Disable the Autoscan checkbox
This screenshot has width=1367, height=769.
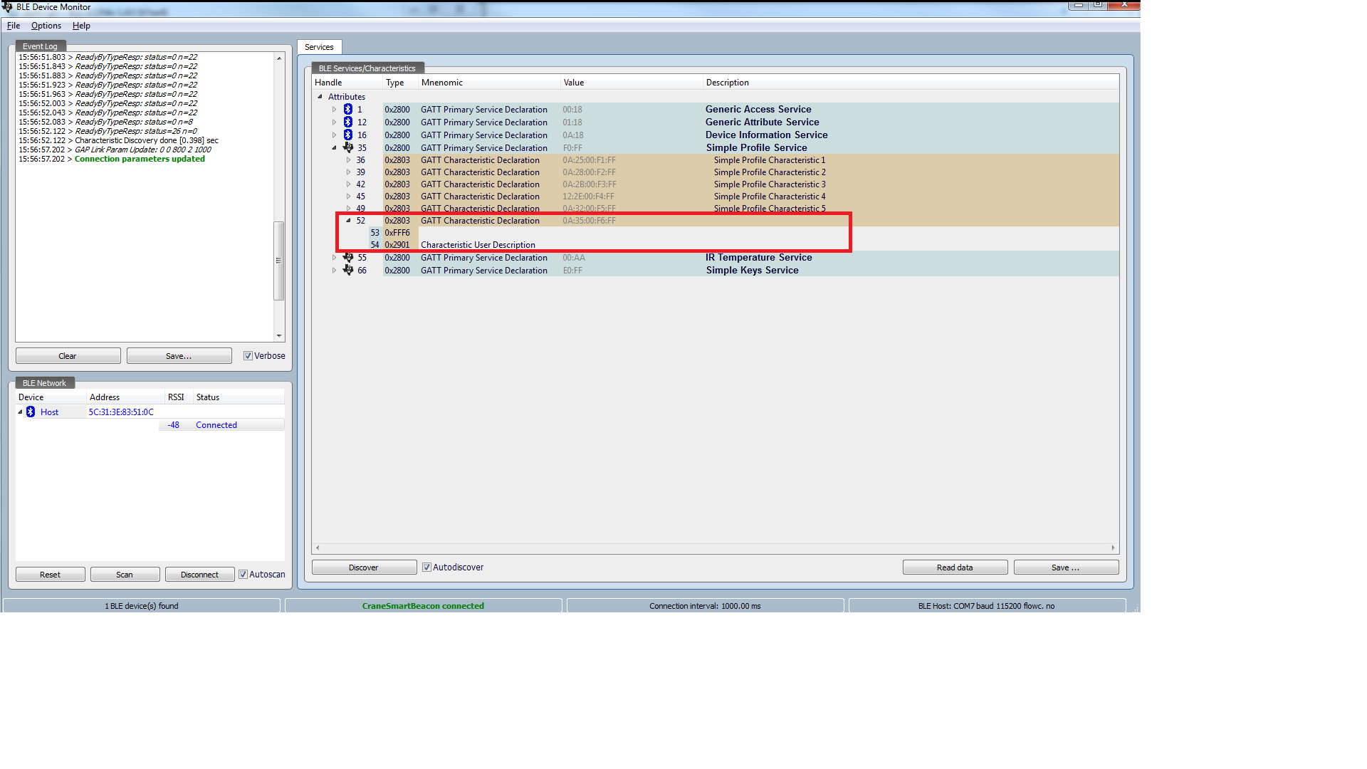pos(243,575)
